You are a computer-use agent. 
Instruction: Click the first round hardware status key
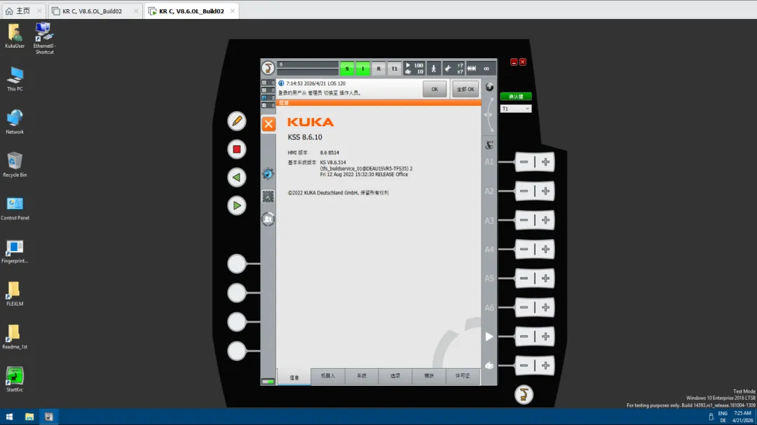(237, 264)
